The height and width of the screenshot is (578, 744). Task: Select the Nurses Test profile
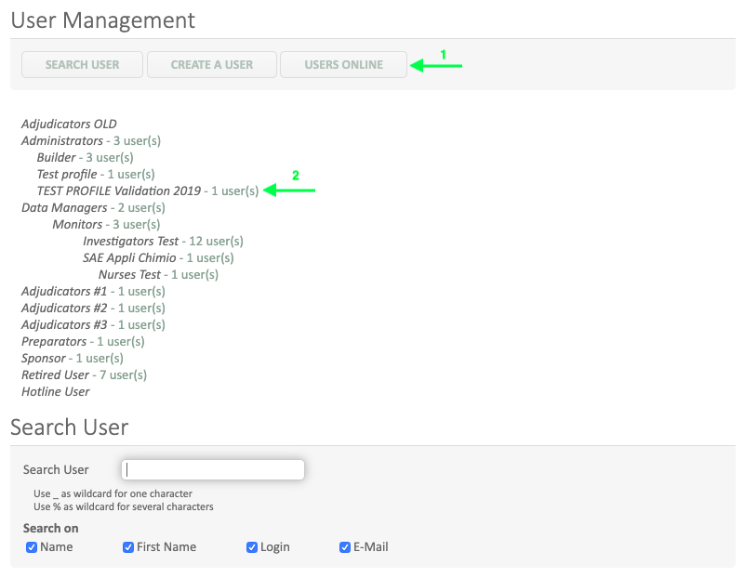129,274
